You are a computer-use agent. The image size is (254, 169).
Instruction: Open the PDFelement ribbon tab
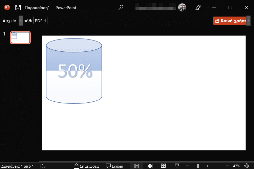point(40,21)
